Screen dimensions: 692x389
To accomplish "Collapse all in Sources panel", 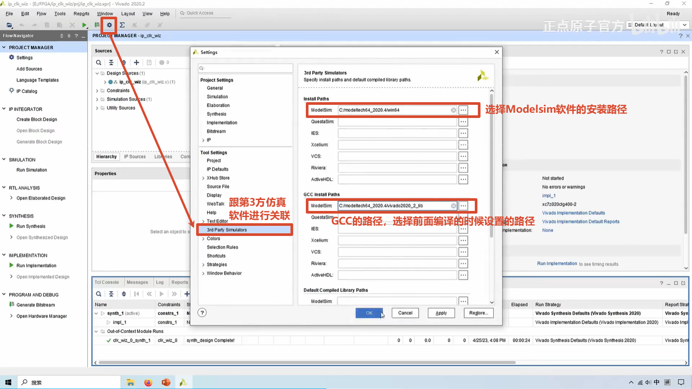I will tap(111, 62).
